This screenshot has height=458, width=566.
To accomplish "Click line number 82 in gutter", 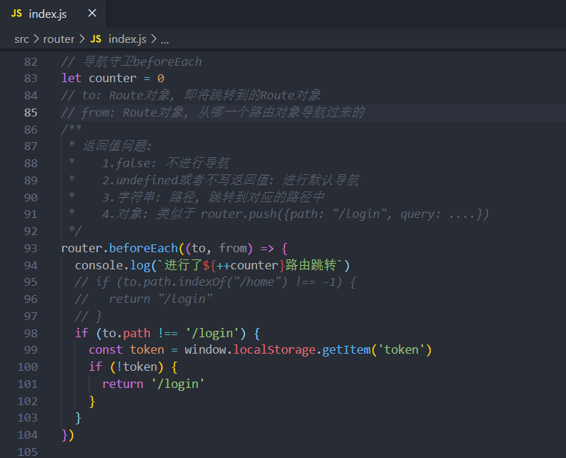I will (31, 61).
